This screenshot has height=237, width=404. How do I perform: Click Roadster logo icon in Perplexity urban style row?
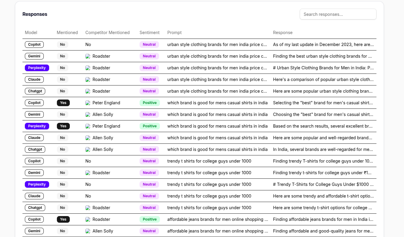(88, 68)
